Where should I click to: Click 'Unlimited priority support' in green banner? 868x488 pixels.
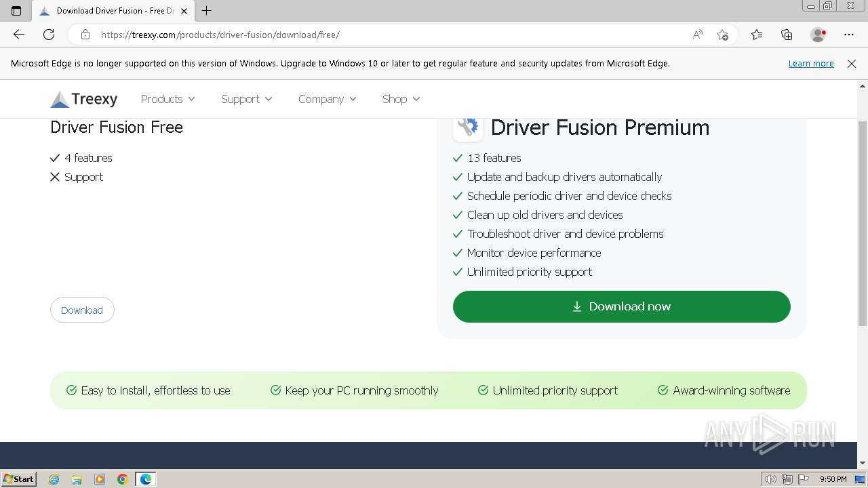tap(555, 390)
